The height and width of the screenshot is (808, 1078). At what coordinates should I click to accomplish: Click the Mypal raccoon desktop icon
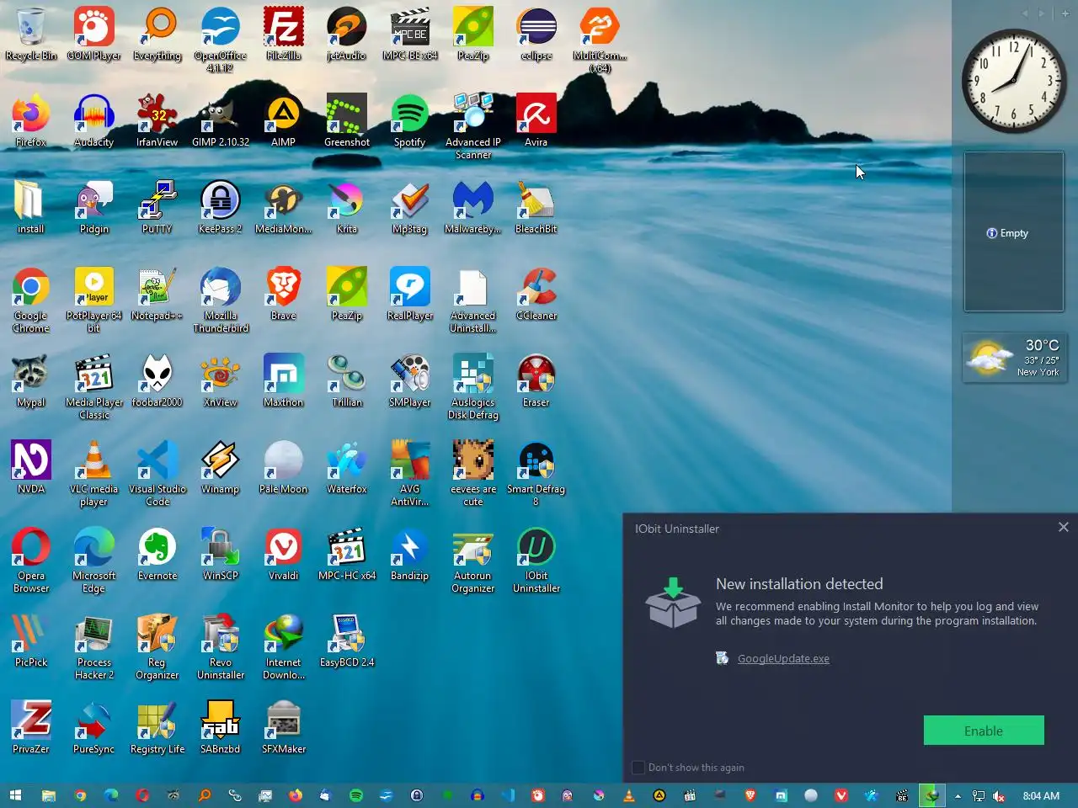pyautogui.click(x=31, y=381)
